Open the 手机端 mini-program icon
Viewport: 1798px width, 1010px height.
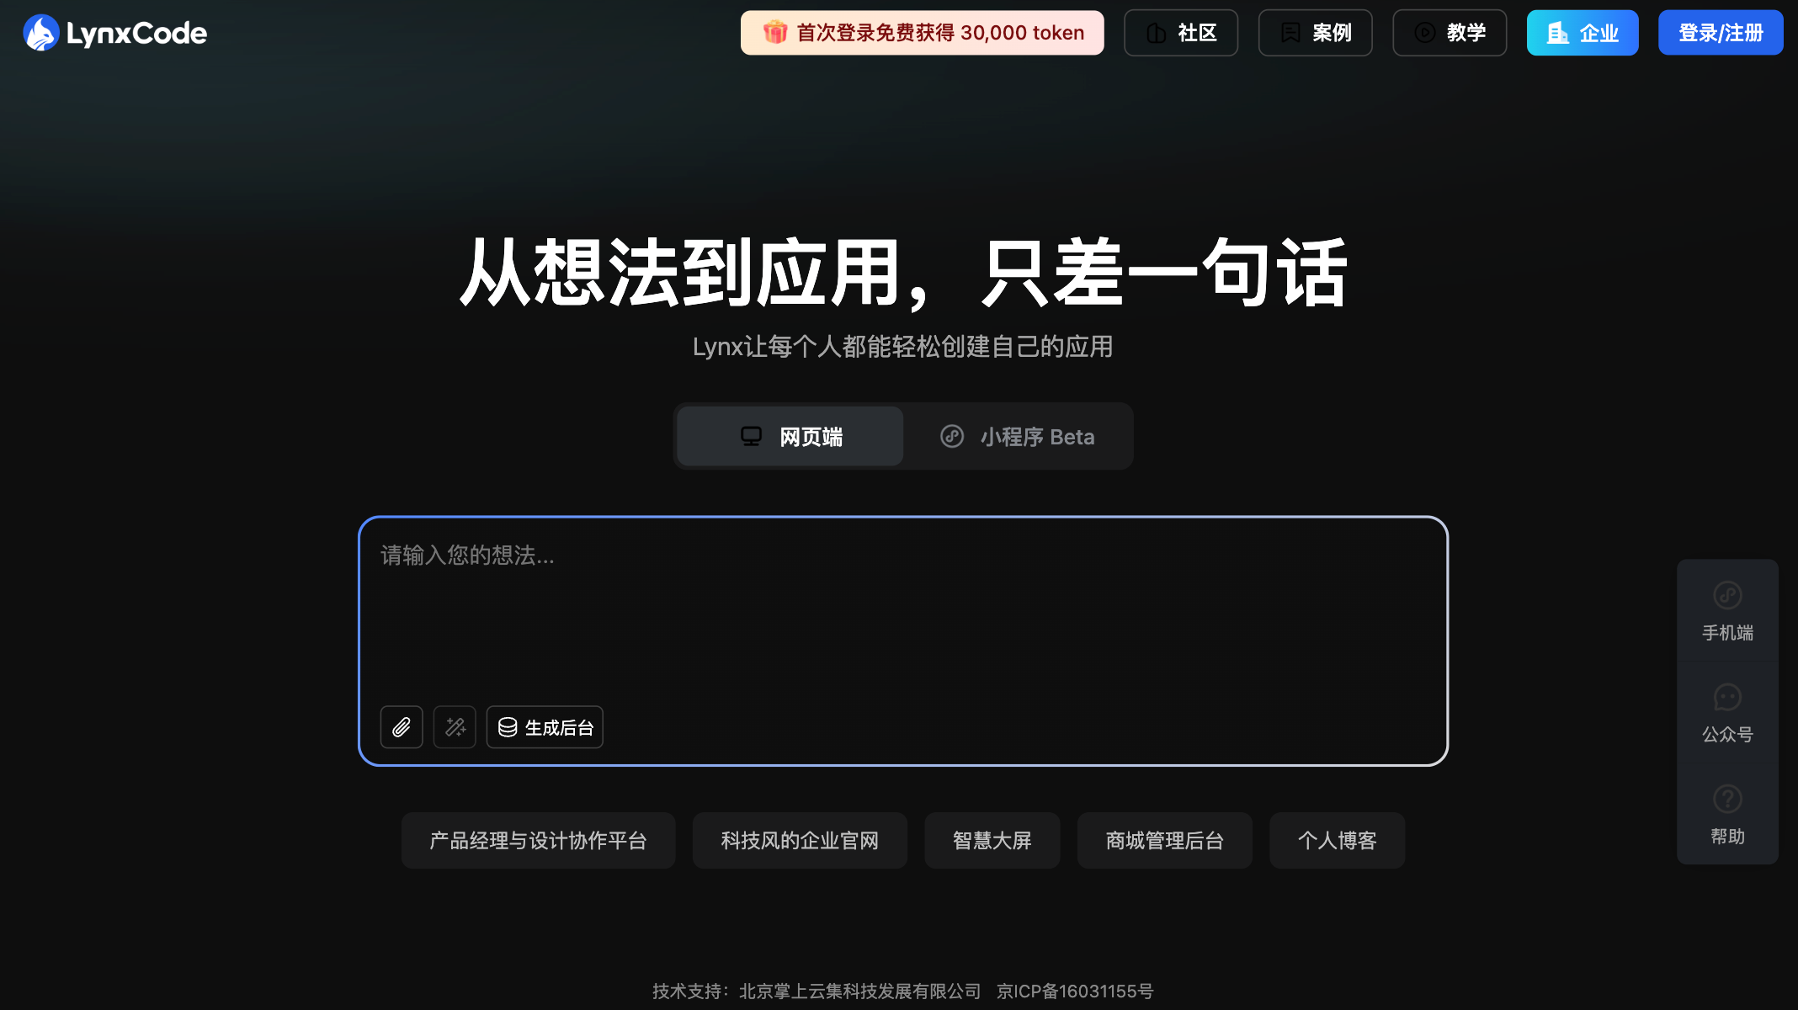(1727, 596)
